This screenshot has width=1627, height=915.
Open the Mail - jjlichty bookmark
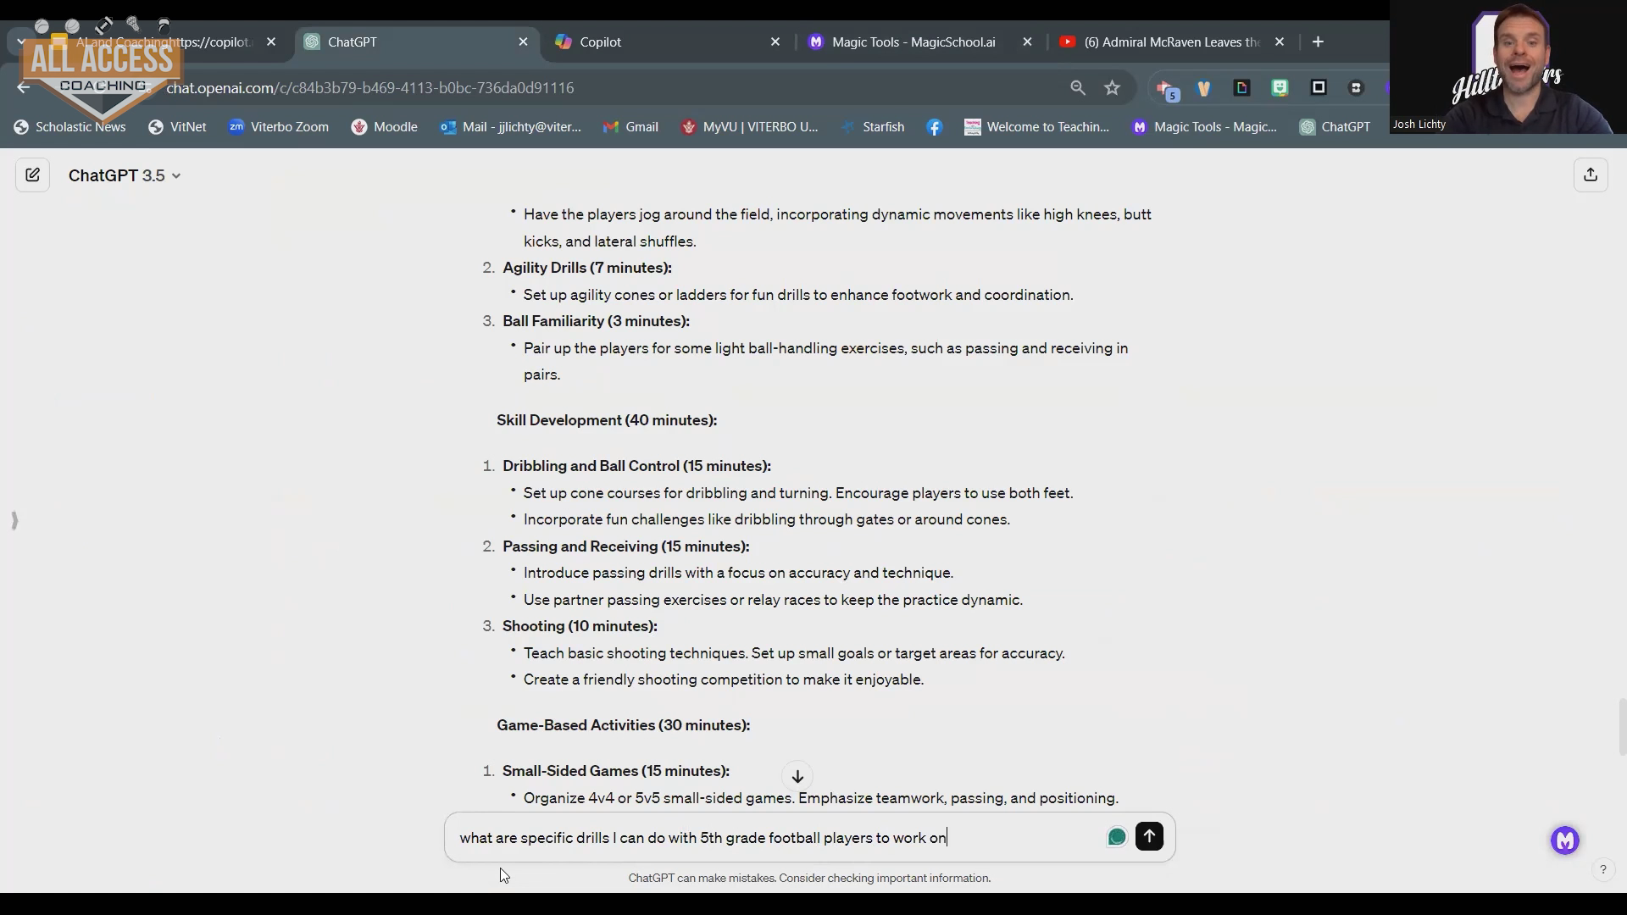click(x=511, y=127)
